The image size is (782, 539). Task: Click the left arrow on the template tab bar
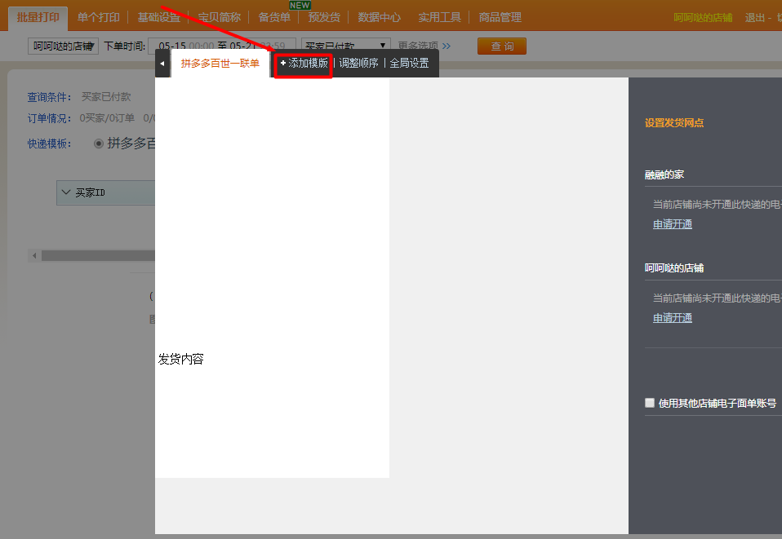click(162, 64)
